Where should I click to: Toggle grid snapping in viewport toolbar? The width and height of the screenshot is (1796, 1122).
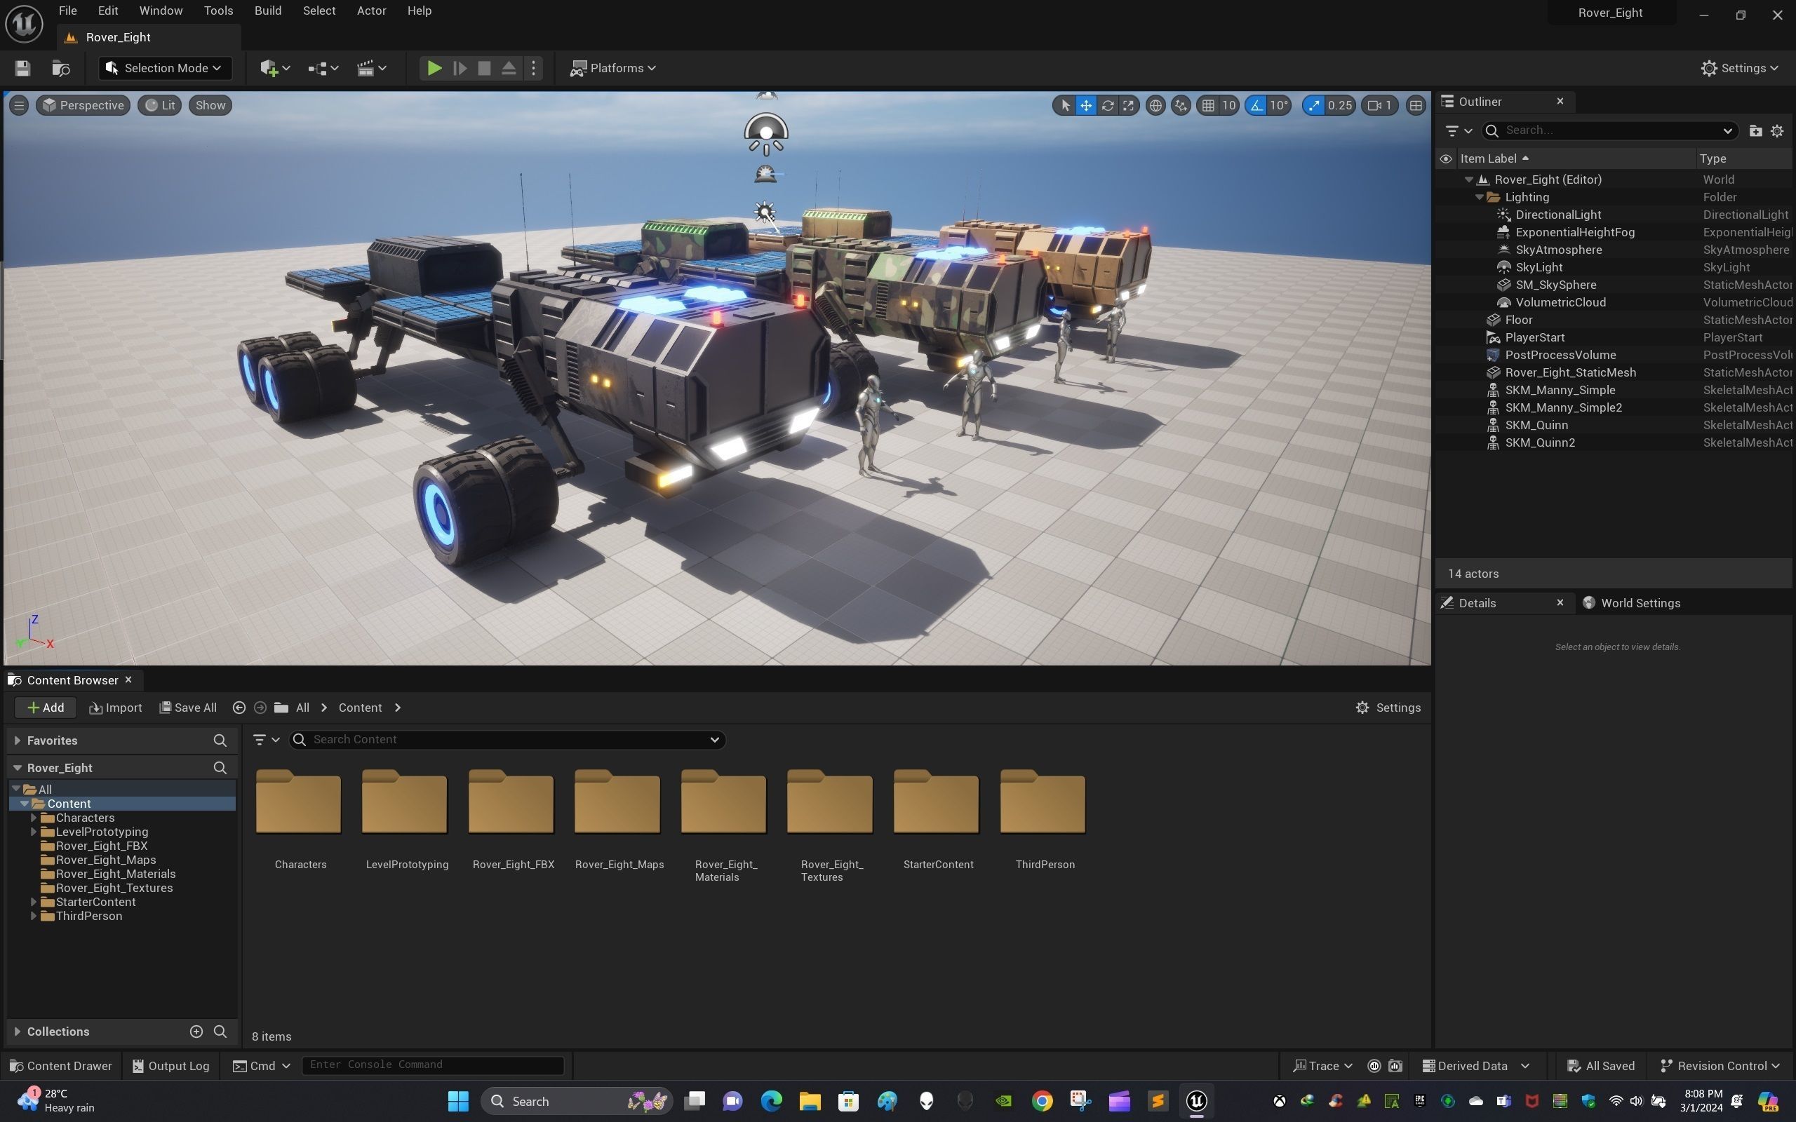[x=1208, y=105]
